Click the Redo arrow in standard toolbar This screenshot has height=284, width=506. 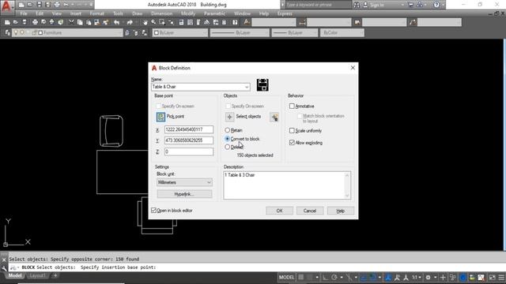130,22
